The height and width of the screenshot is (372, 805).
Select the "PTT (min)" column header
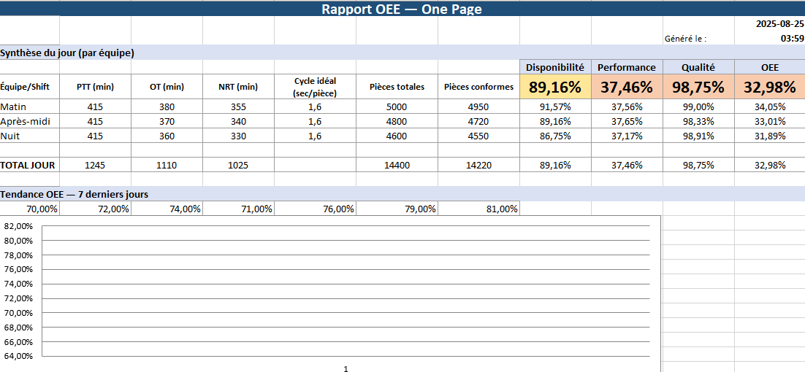[95, 87]
